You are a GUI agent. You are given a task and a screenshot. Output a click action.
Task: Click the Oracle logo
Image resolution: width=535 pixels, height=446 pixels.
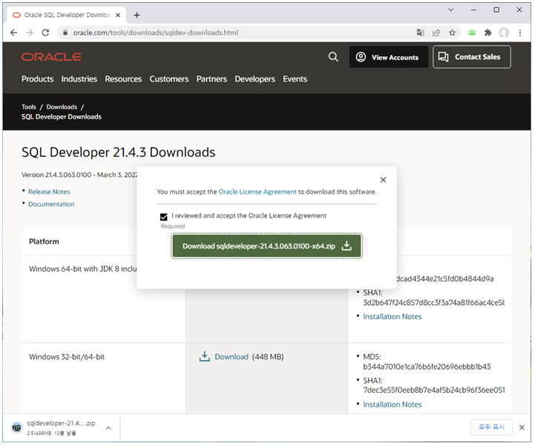pyautogui.click(x=51, y=57)
